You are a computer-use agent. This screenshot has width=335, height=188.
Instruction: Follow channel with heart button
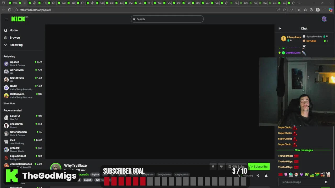(x=221, y=167)
